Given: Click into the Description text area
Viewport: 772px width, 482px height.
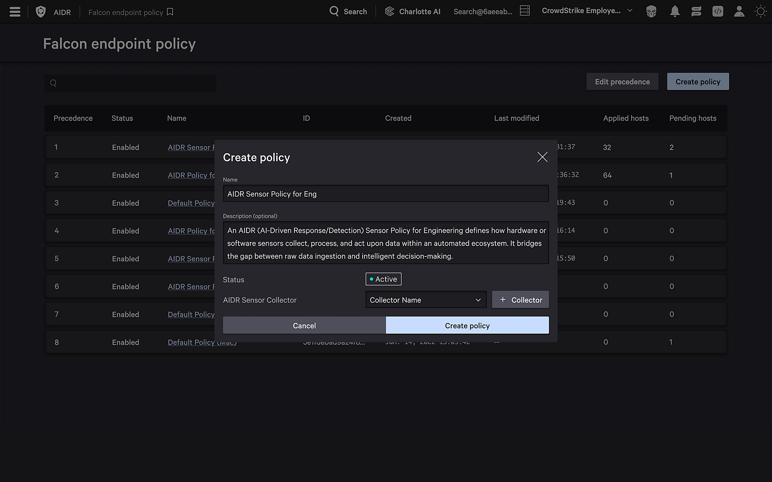Looking at the screenshot, I should (x=385, y=243).
